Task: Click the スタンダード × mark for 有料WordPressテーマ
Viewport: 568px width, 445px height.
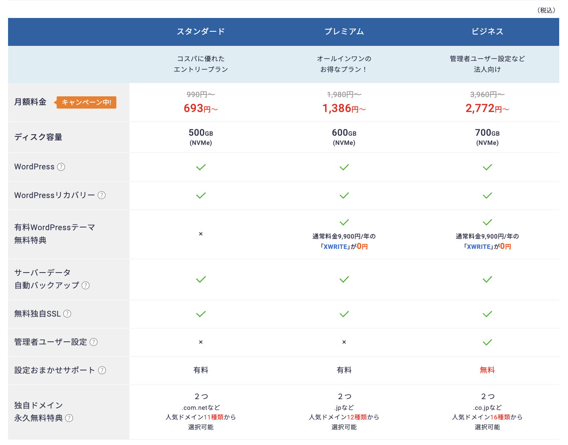Action: (201, 234)
